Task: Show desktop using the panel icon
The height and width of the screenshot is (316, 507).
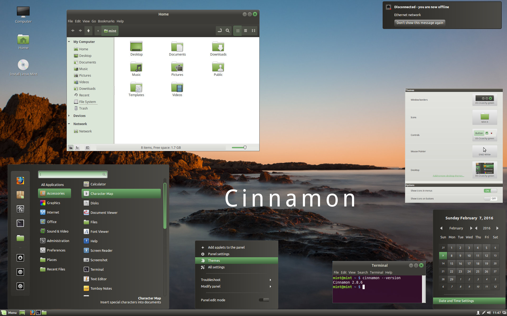Action: [22, 313]
